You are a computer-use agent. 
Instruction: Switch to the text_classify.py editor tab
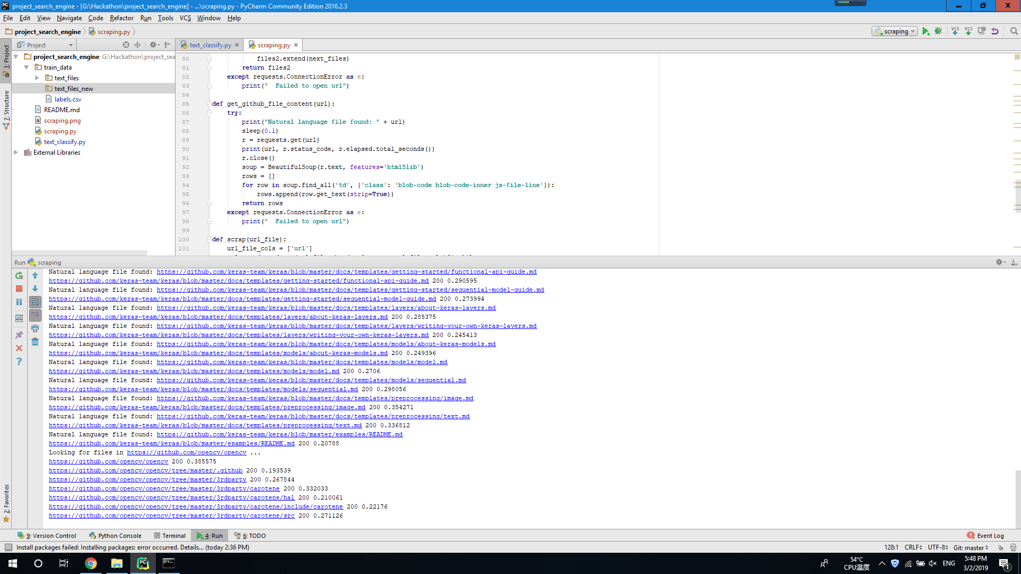[x=210, y=45]
